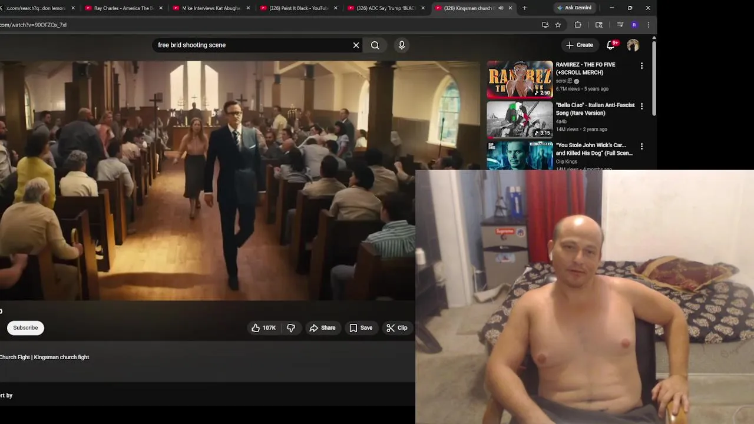Open the scroll channel name link
The height and width of the screenshot is (424, 754).
(564, 81)
